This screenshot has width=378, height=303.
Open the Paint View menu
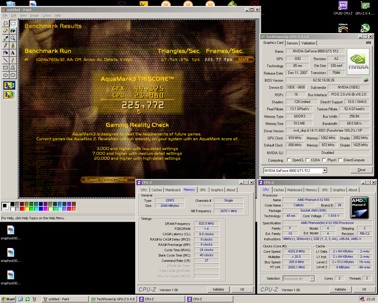point(23,15)
